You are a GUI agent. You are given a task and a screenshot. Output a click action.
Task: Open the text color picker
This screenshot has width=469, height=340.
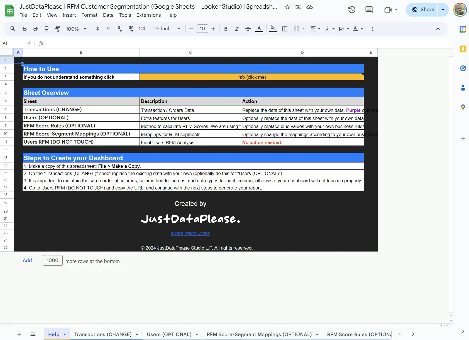tap(259, 29)
